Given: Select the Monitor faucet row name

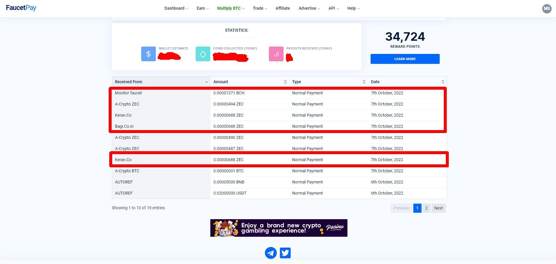Looking at the screenshot, I should tap(128, 93).
